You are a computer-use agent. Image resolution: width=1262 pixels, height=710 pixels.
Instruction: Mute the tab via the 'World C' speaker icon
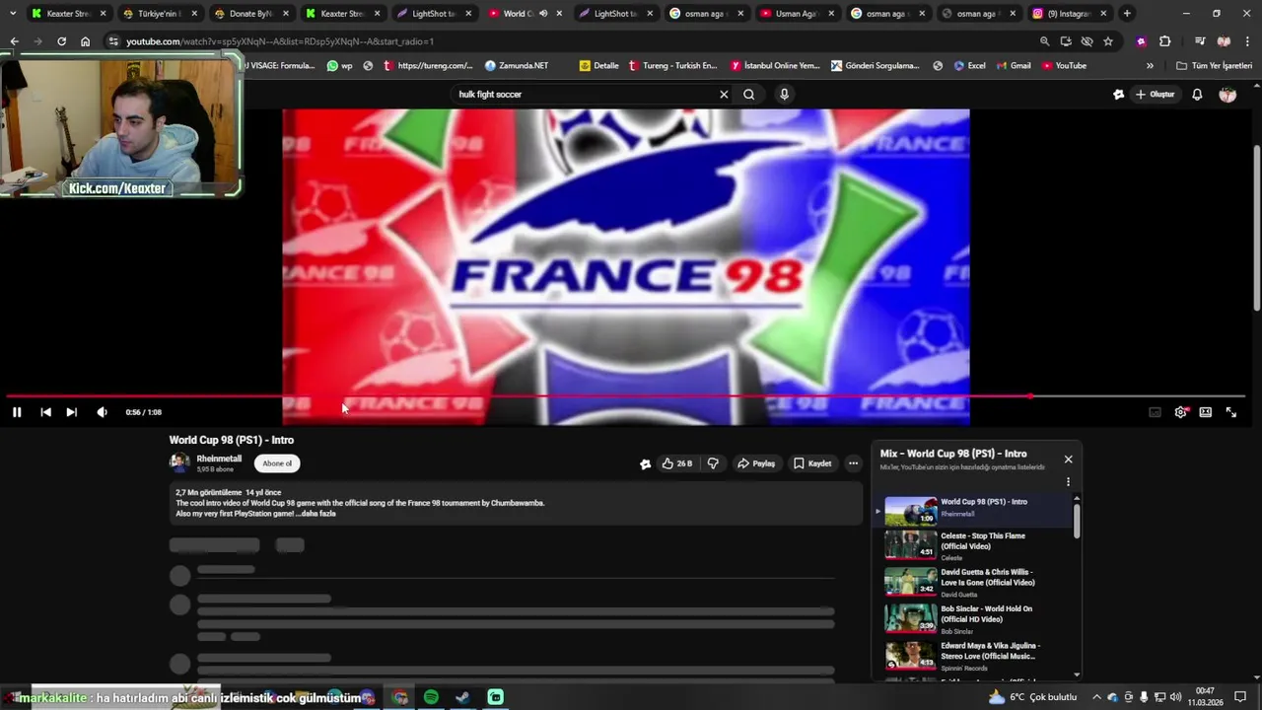click(x=543, y=14)
